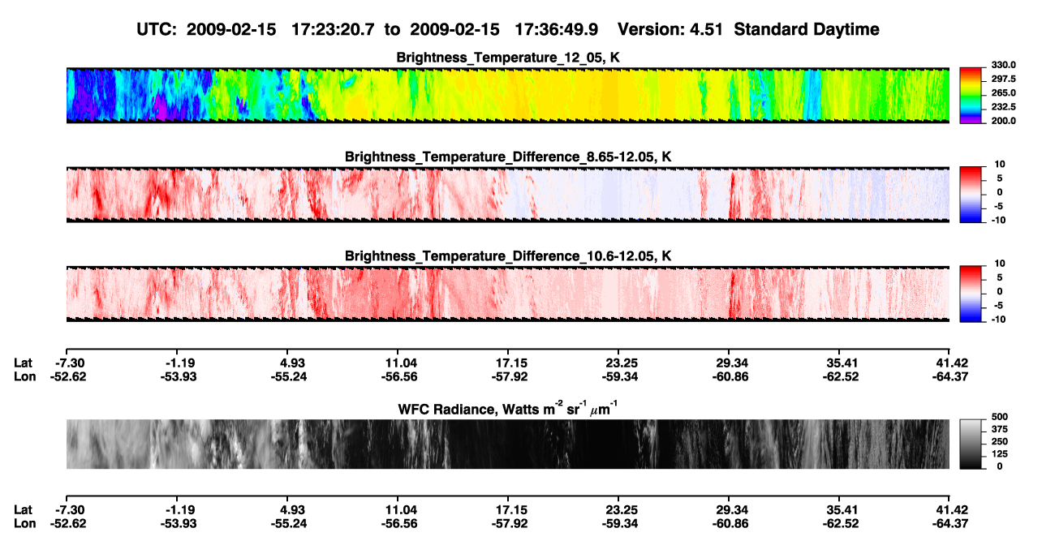Select the Brightness_Temperature_Difference_10.6-12.05 panel title

click(x=507, y=255)
